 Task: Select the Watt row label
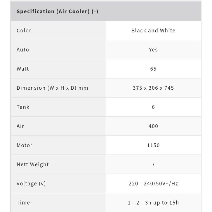[x=23, y=69]
